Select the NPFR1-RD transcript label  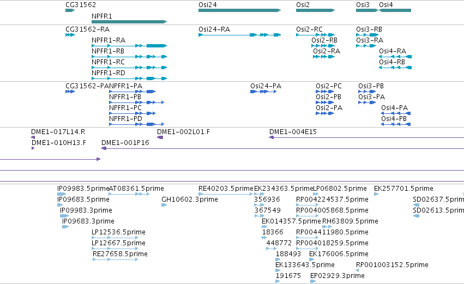(109, 73)
